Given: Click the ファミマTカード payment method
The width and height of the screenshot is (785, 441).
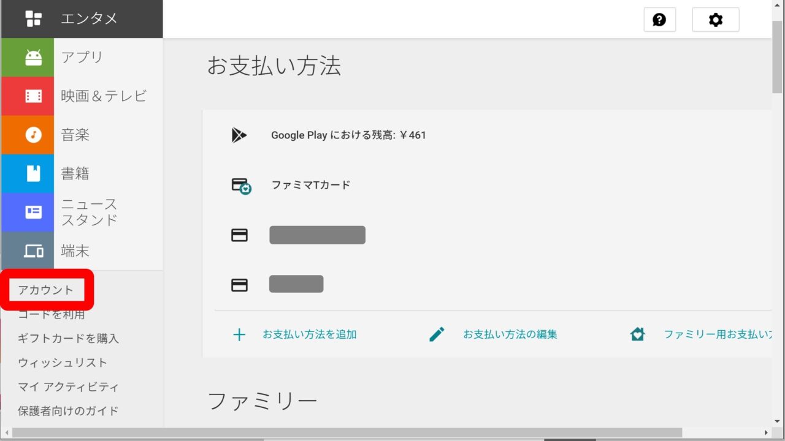Looking at the screenshot, I should tap(310, 185).
